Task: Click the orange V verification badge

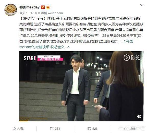Action: click(43, 7)
